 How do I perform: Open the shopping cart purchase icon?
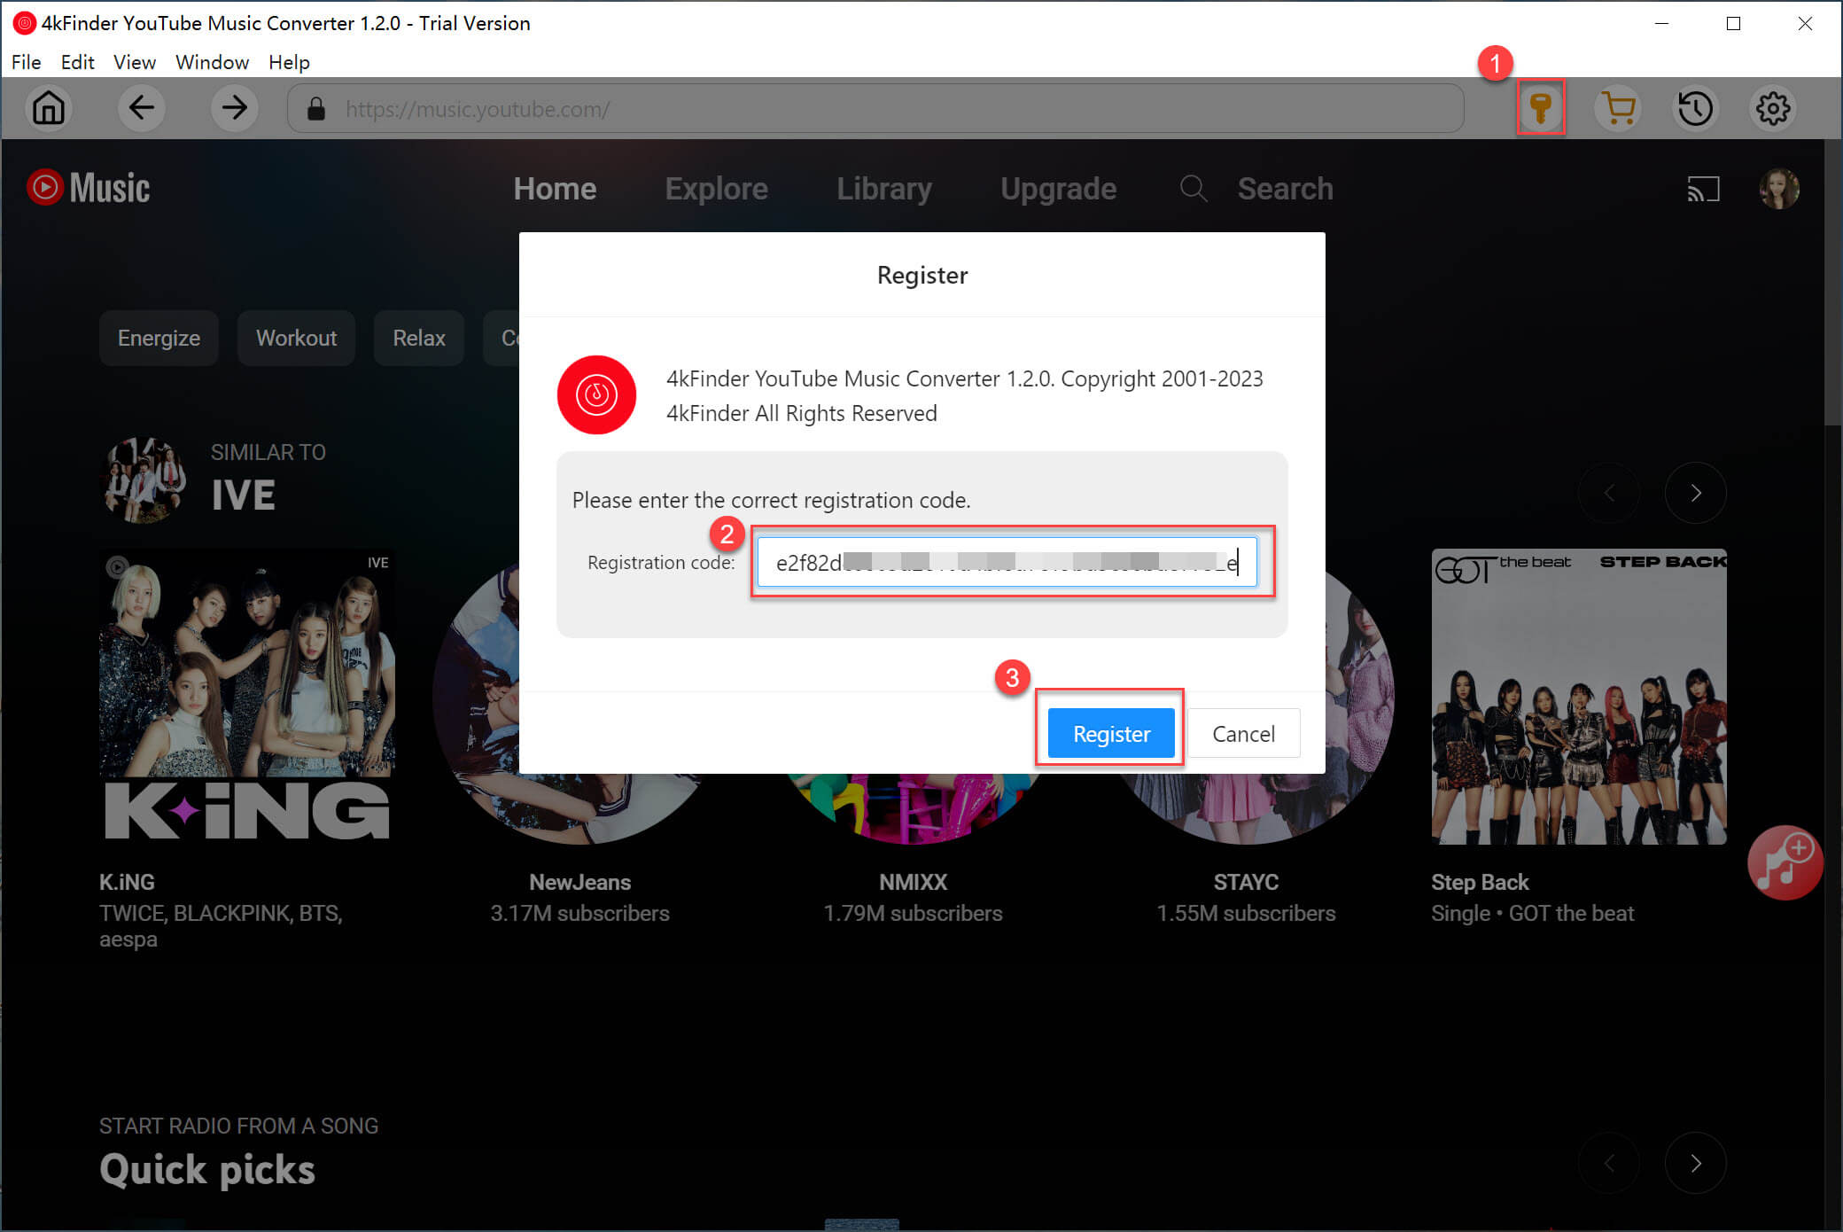click(x=1618, y=108)
